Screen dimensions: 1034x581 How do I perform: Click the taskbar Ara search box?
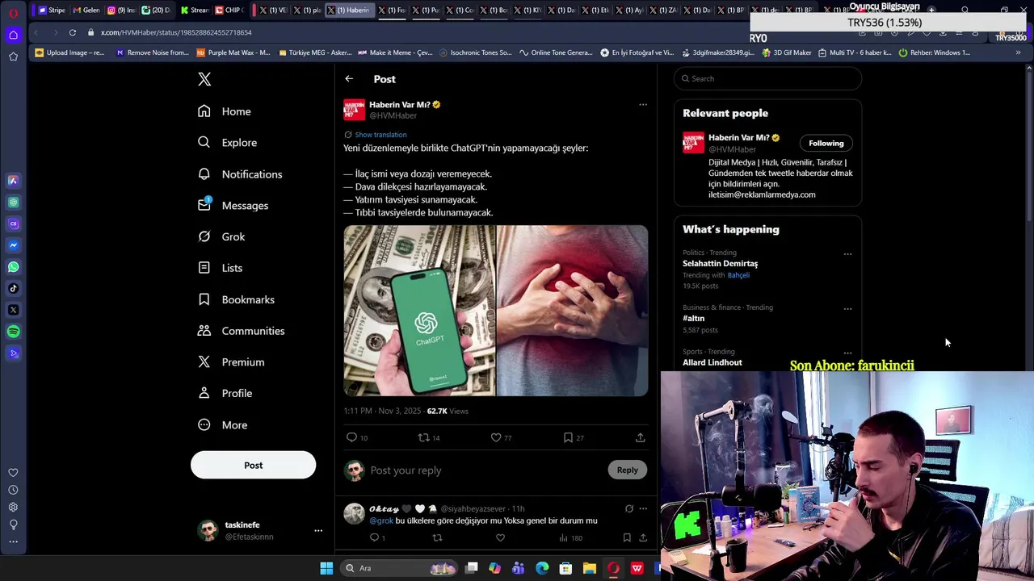click(400, 568)
